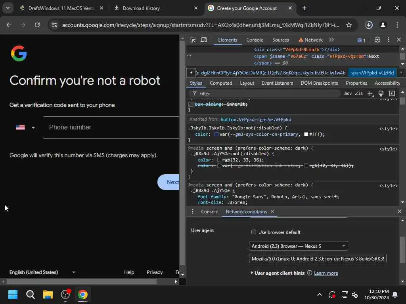Select span.VfPpkd-vQzf8d breadcrumb

click(372, 73)
